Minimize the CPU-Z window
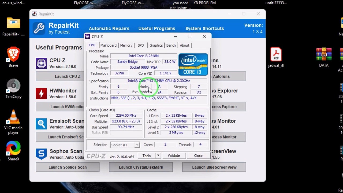 click(x=175, y=36)
